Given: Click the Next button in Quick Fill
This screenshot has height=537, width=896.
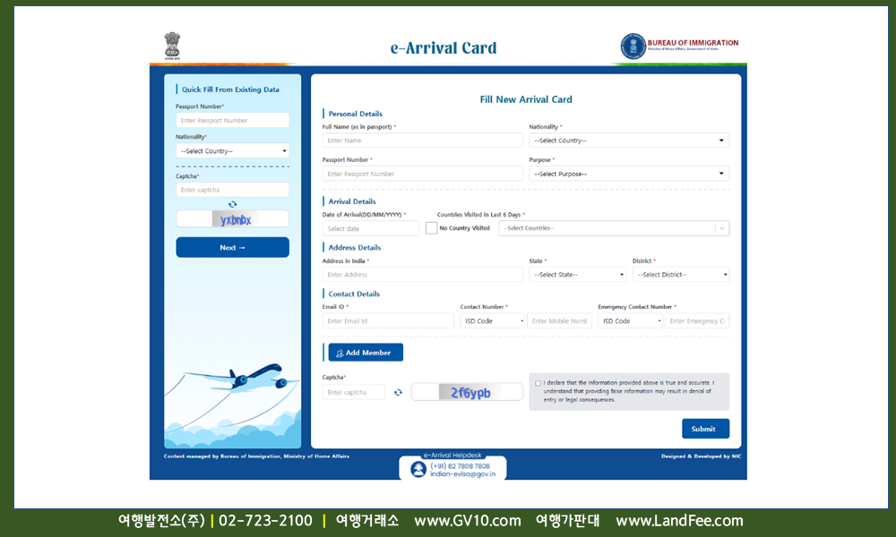Looking at the screenshot, I should tap(232, 247).
